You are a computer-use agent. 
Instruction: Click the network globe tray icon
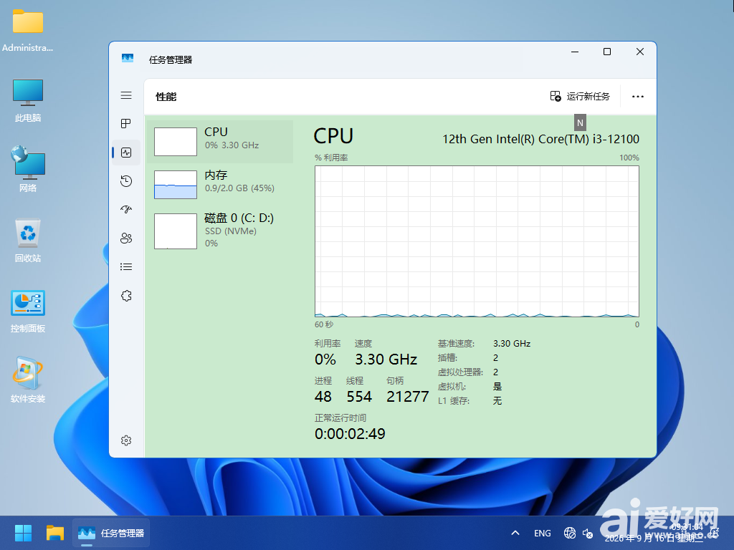[570, 533]
